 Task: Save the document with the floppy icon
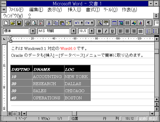(19, 23)
